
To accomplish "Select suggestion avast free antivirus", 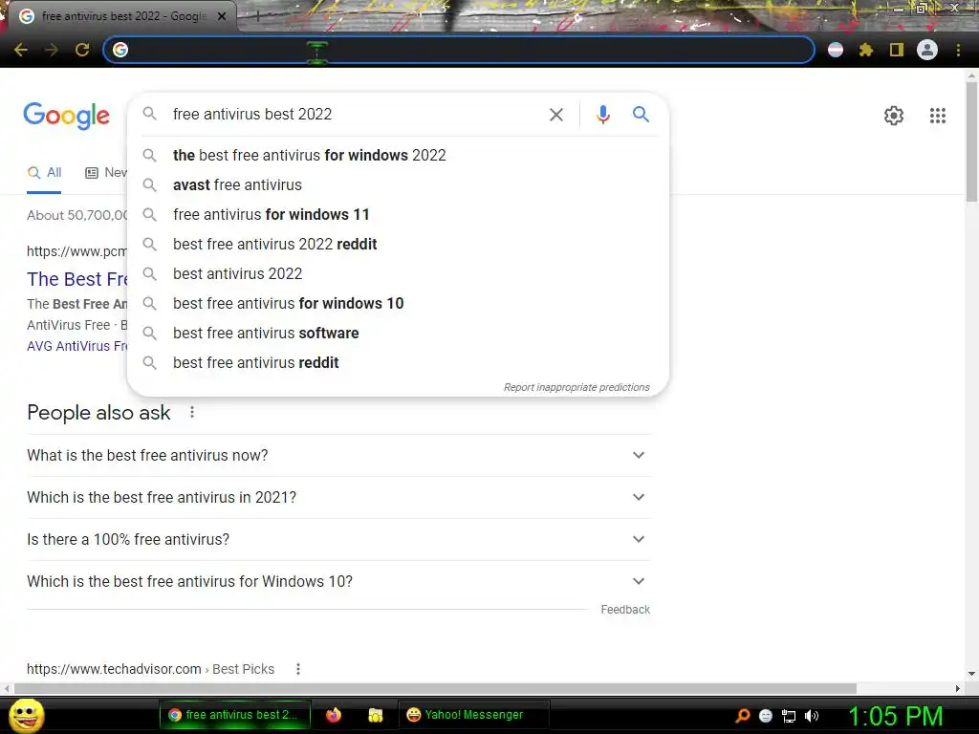I will [x=398, y=184].
